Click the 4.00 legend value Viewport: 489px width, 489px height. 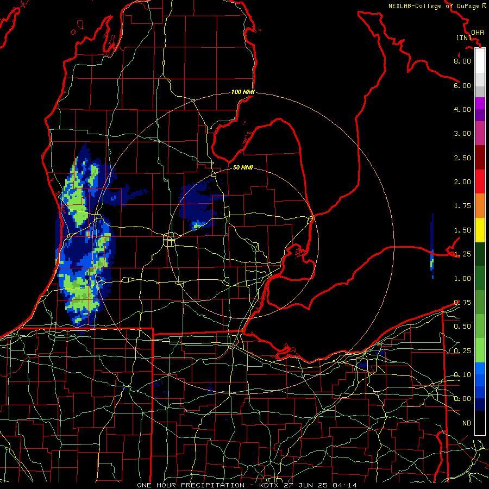(x=462, y=109)
